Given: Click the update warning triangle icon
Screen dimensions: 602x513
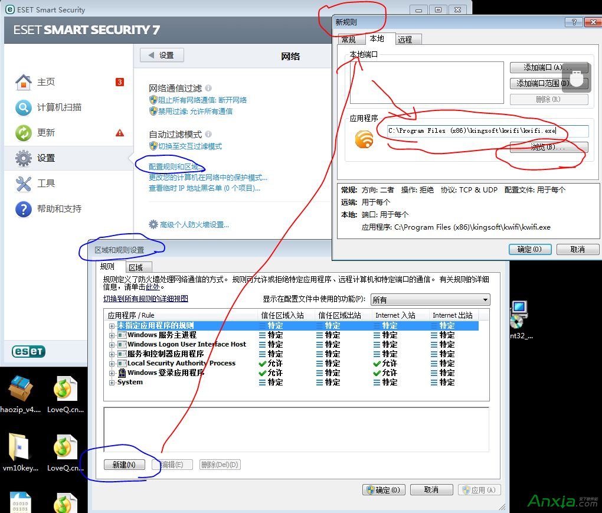Looking at the screenshot, I should (x=120, y=133).
